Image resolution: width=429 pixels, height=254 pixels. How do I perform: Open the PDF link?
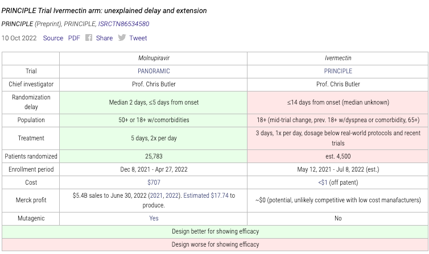pyautogui.click(x=74, y=38)
